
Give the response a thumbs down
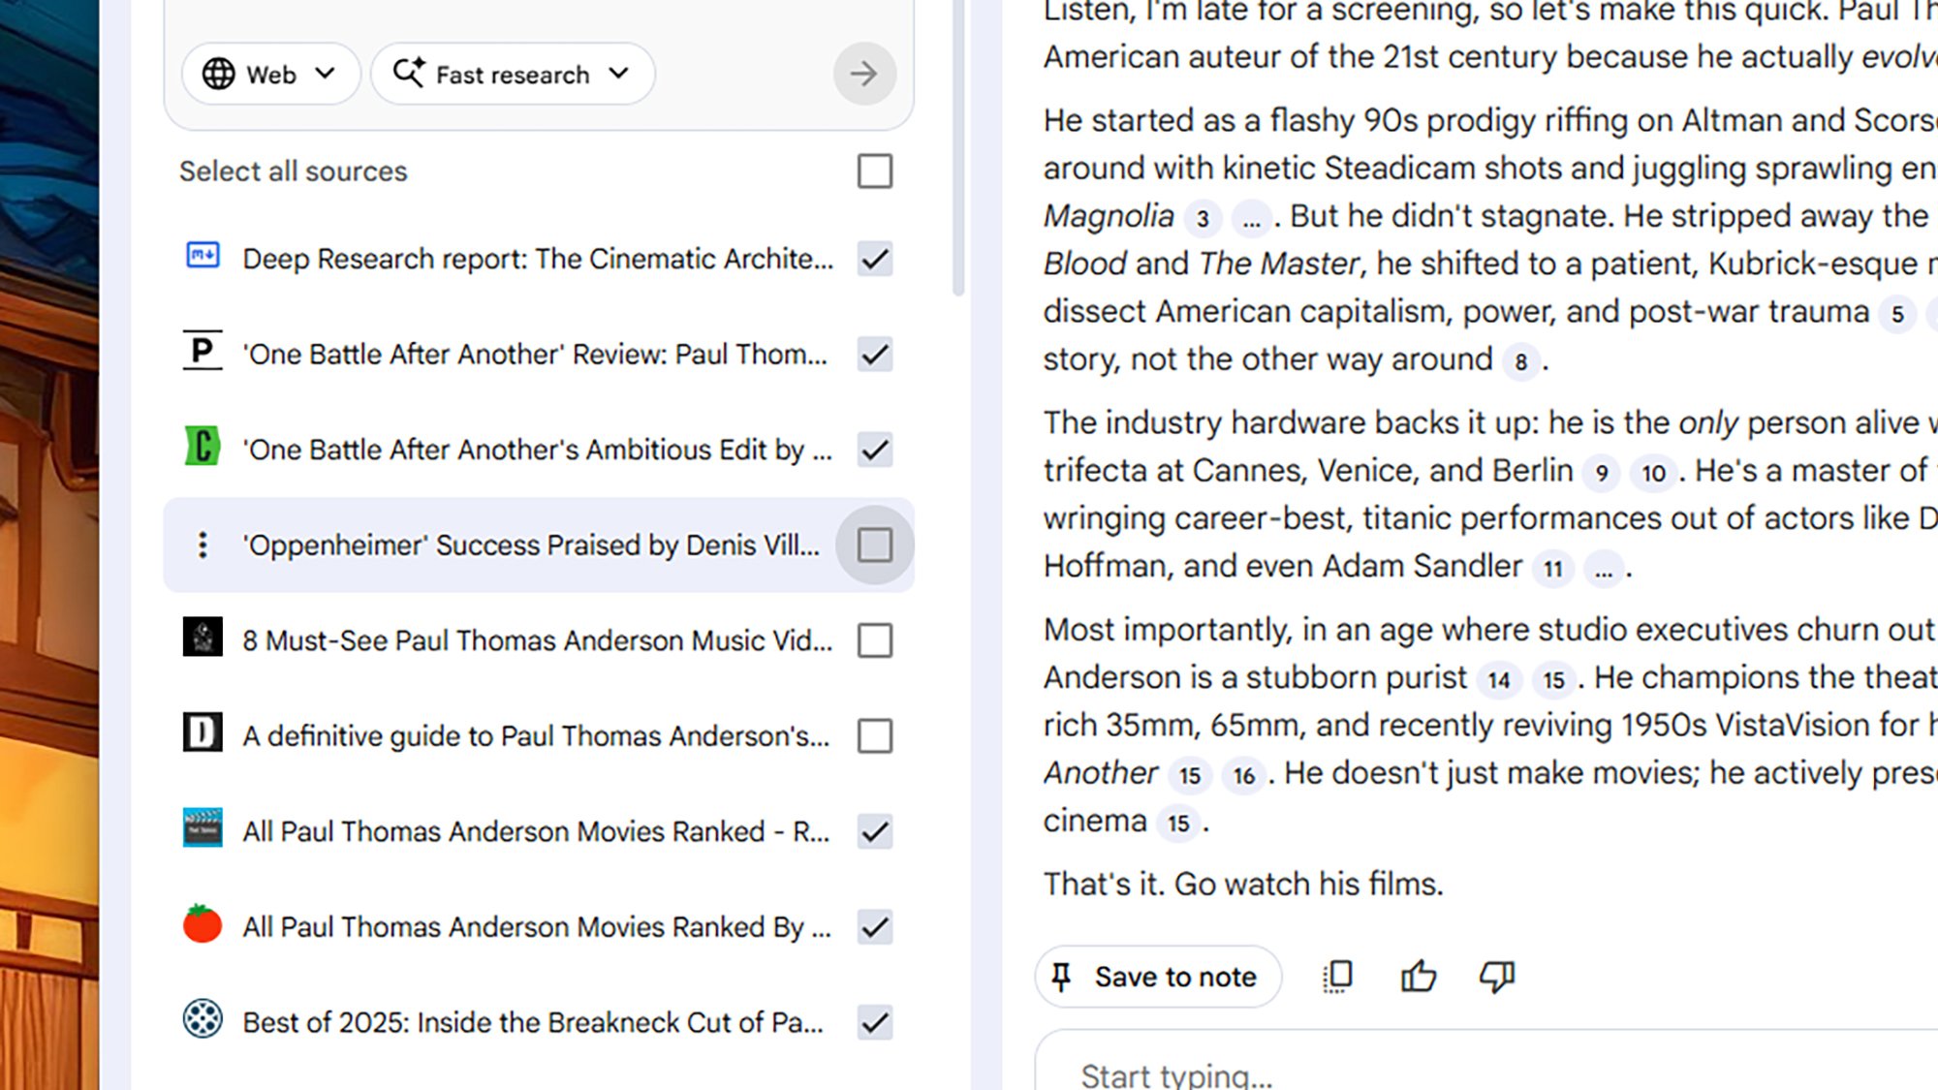coord(1495,976)
